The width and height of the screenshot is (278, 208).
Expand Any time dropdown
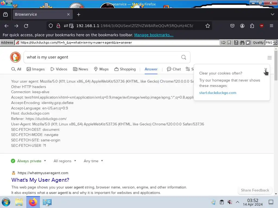click(93, 161)
